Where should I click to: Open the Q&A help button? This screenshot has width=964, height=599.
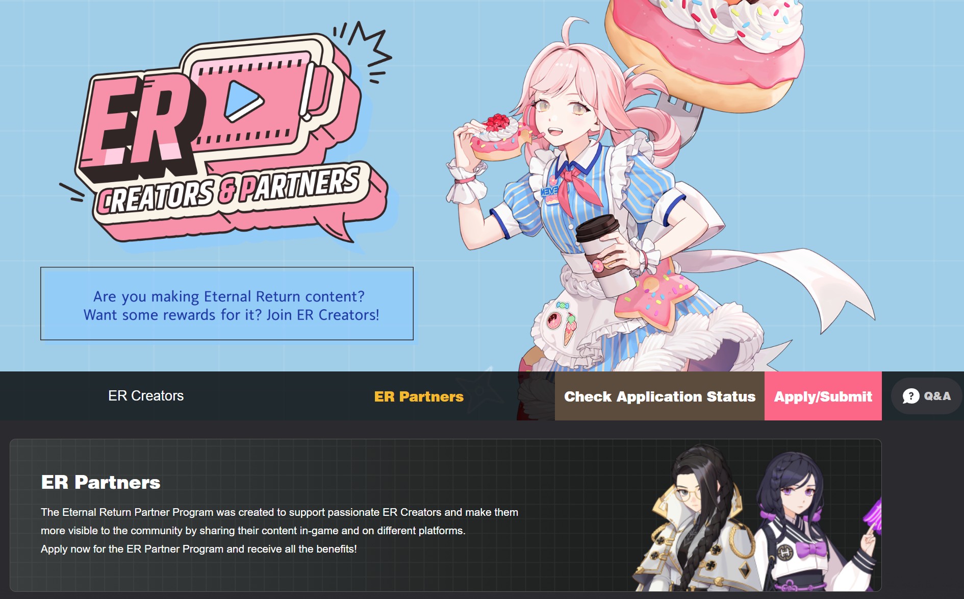926,396
